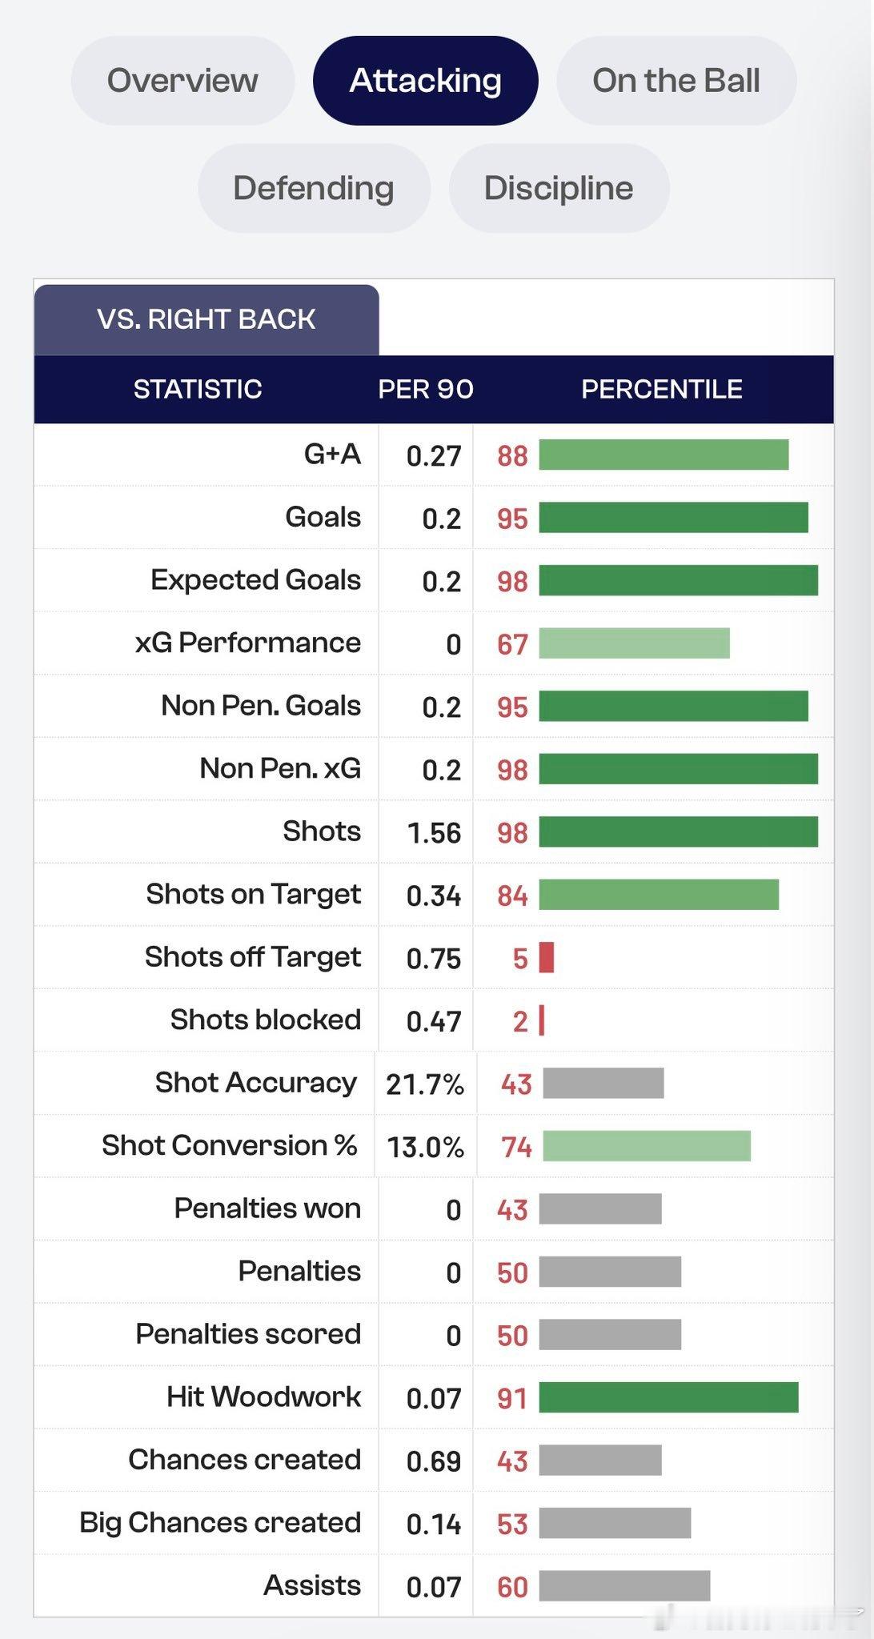Click the Penalties won grey percentile bar
Screen dimensions: 874x1639
[x=600, y=1208]
